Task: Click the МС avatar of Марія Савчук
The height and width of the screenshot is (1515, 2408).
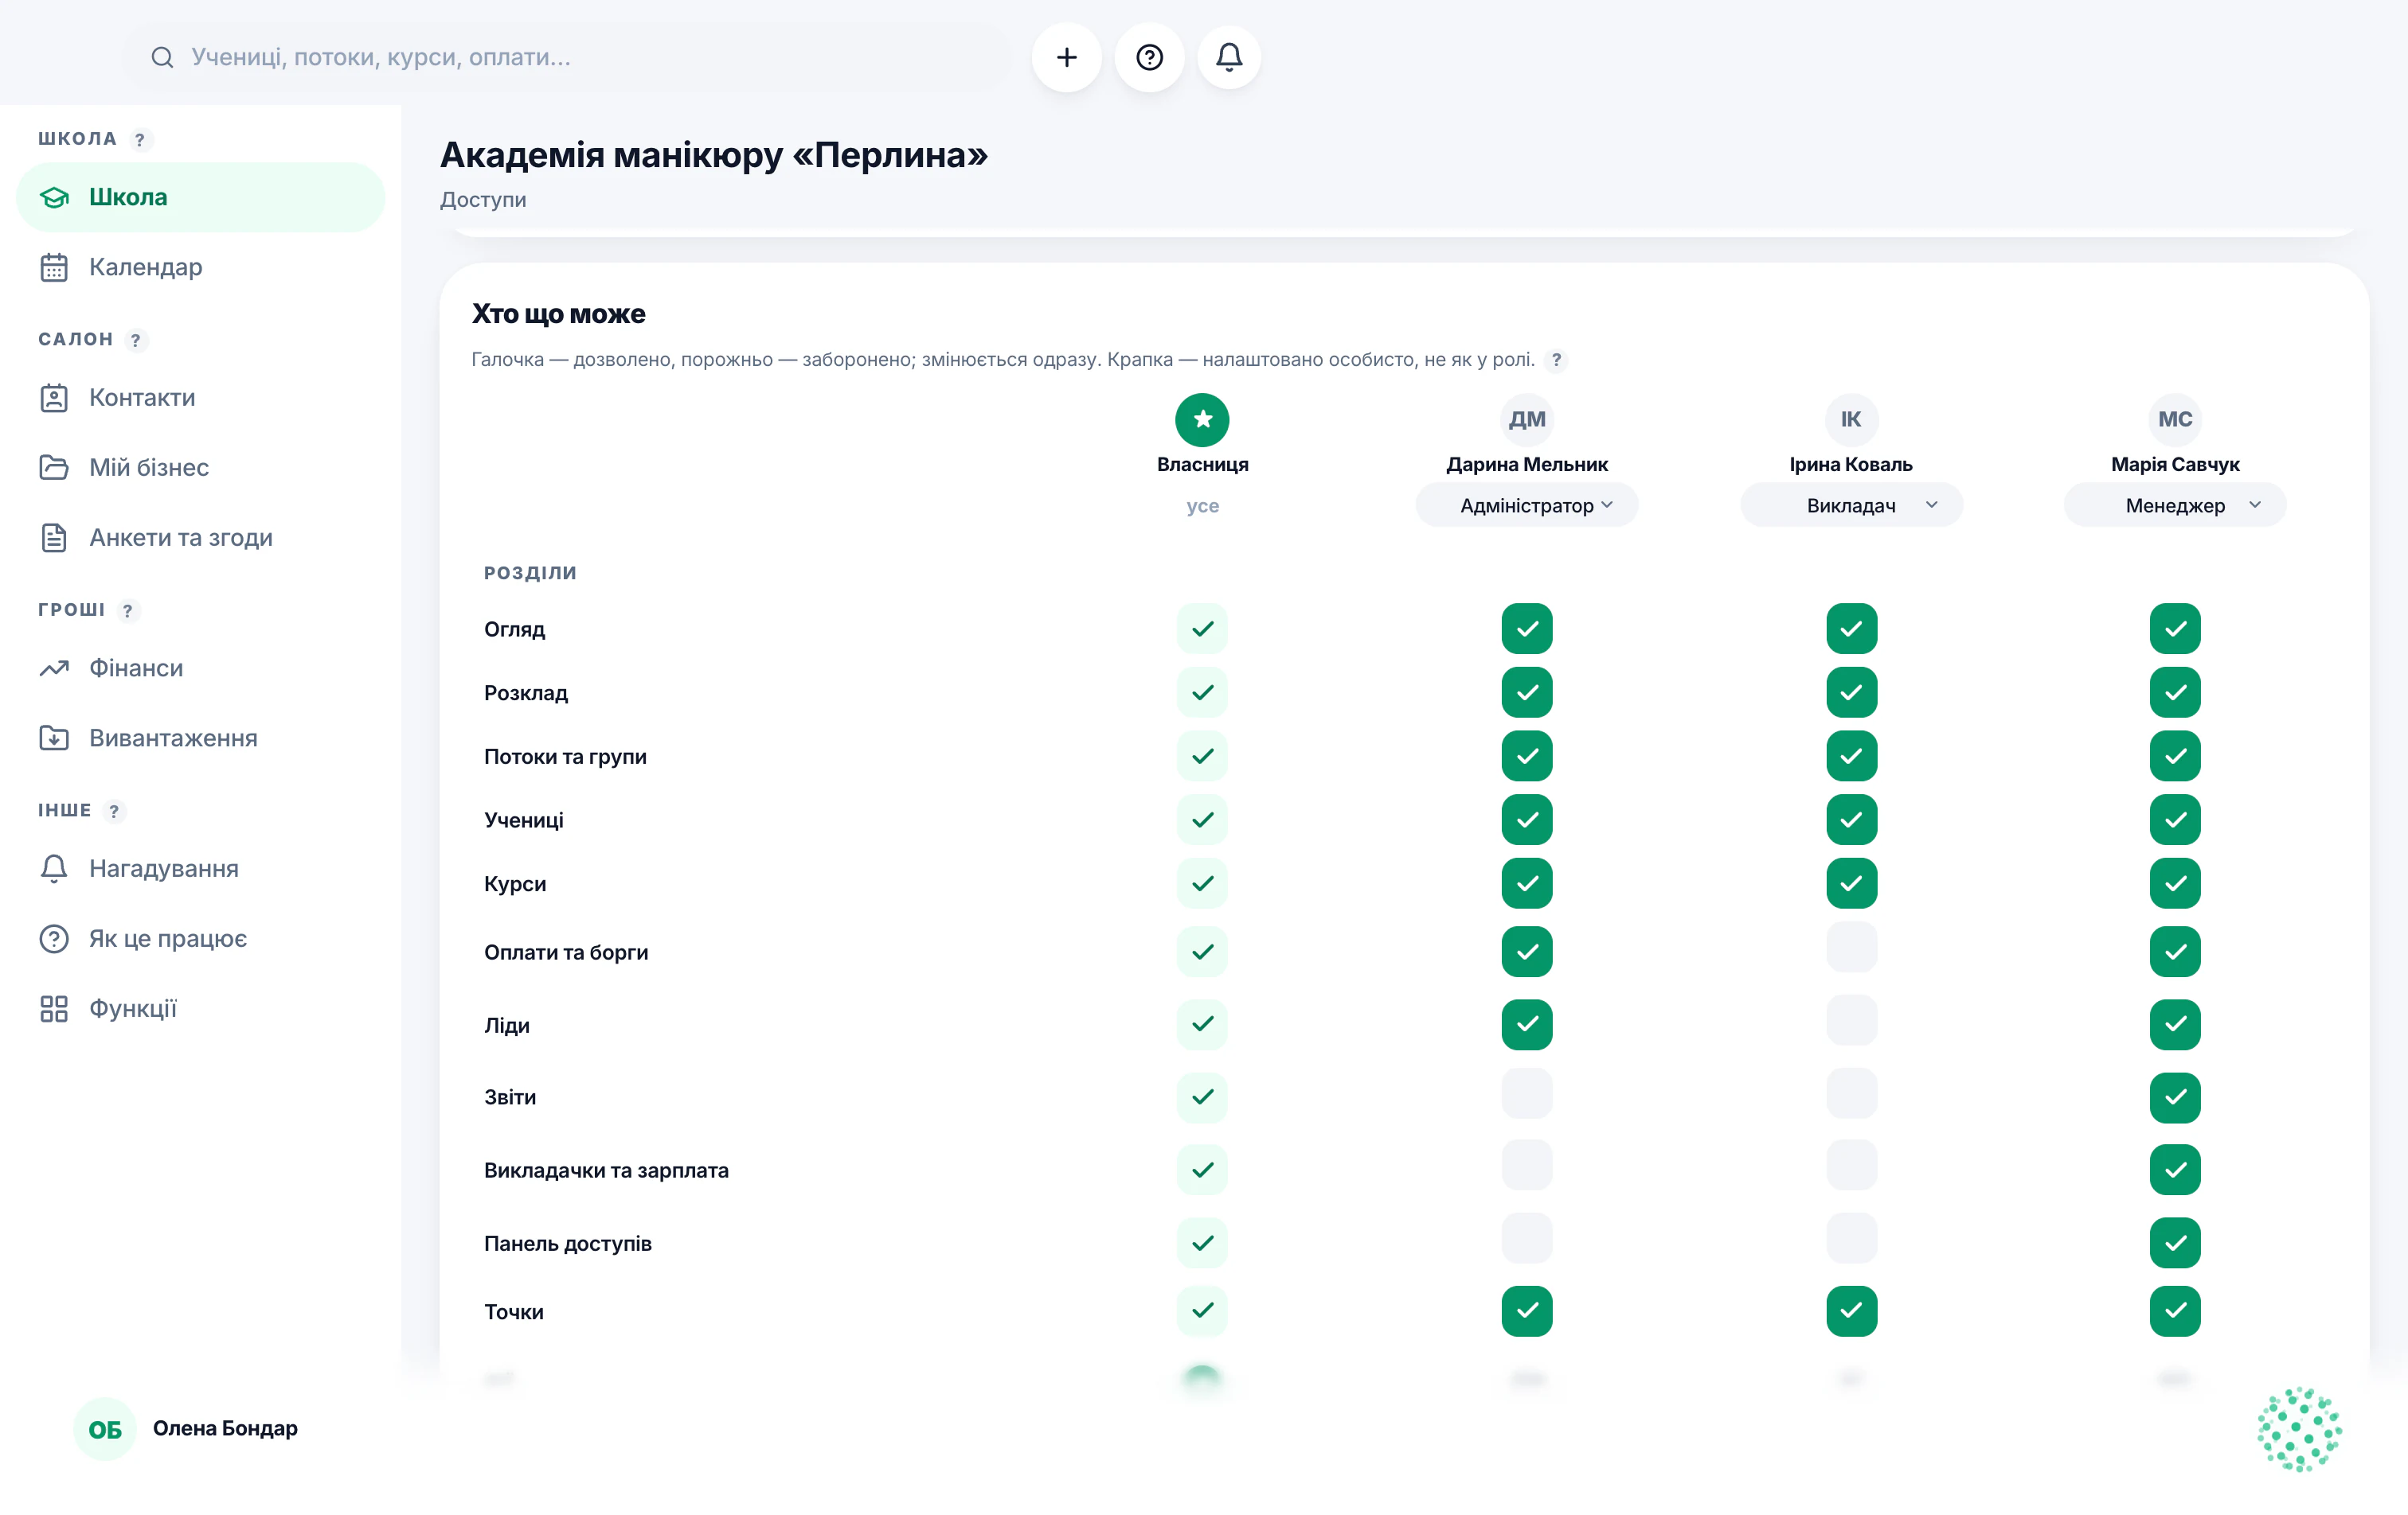Action: (2175, 419)
